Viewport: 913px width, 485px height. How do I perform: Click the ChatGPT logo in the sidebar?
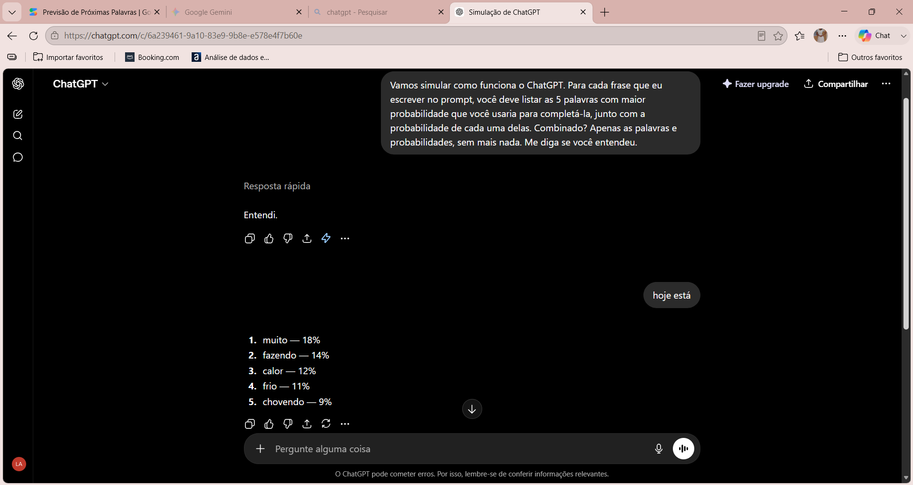pyautogui.click(x=18, y=84)
